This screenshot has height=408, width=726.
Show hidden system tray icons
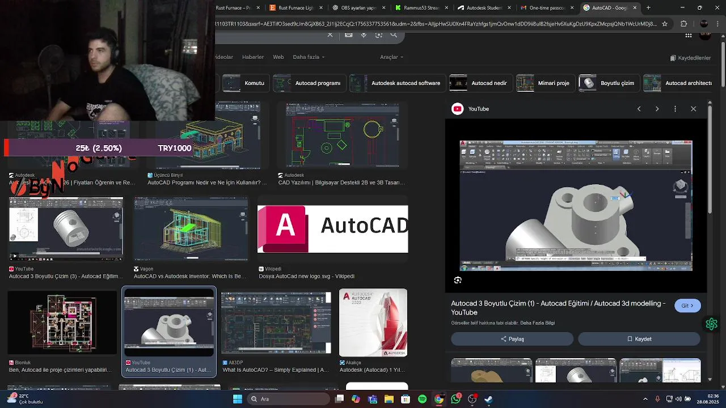point(645,399)
